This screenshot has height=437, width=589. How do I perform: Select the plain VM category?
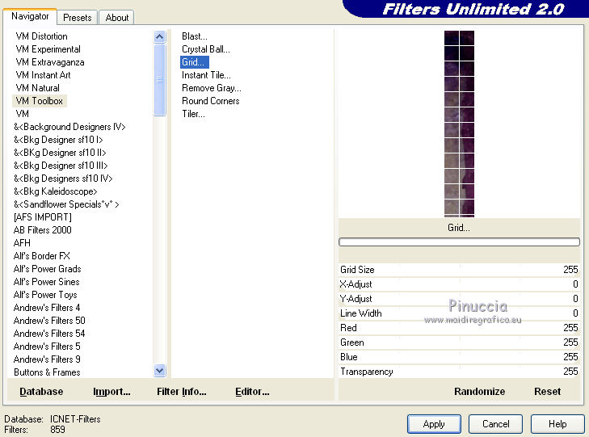tap(22, 114)
